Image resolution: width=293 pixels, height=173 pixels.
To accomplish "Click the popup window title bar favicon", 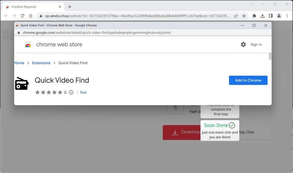I will coord(17,25).
